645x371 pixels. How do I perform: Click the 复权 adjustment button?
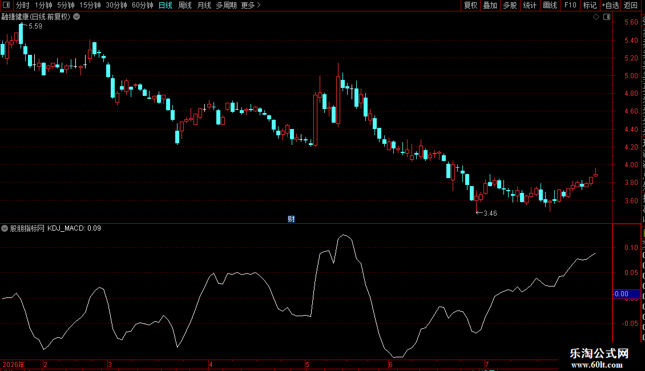pos(470,5)
